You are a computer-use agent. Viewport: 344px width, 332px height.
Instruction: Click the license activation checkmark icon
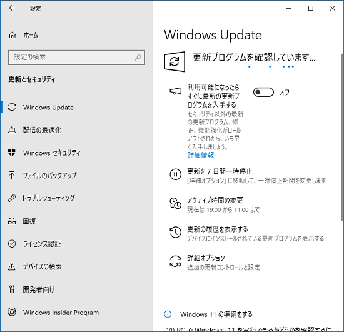point(12,244)
